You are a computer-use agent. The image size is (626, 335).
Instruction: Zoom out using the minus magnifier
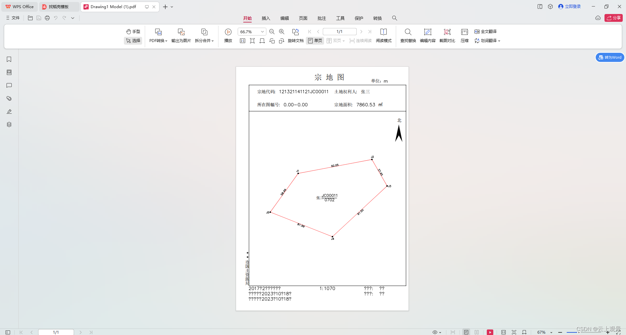click(272, 32)
